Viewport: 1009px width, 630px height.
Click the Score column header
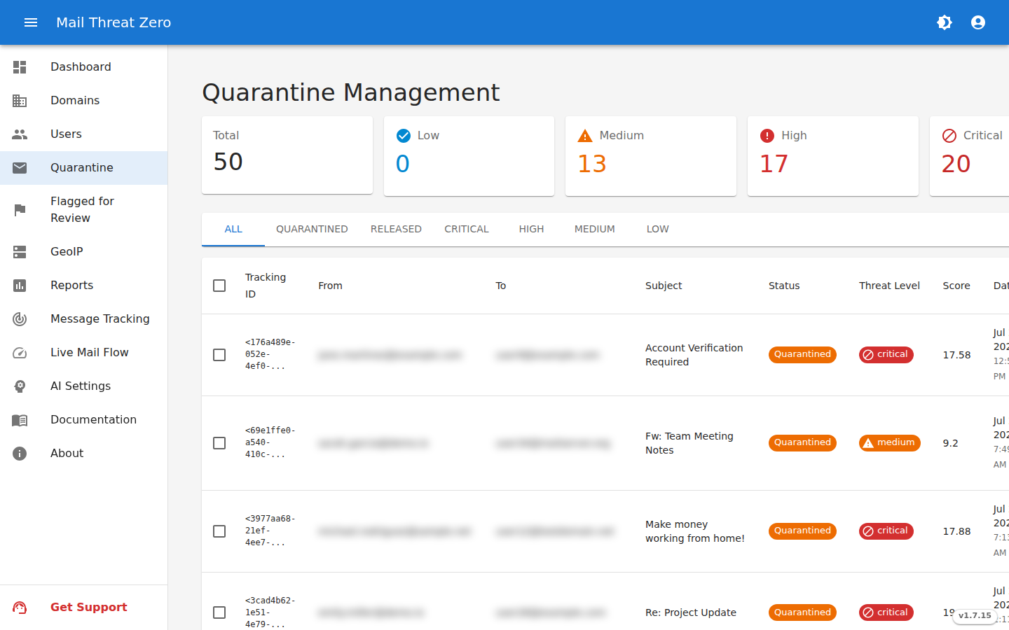tap(956, 286)
